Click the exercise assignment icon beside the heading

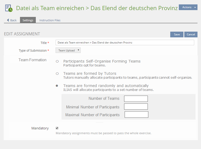[x=9, y=8]
